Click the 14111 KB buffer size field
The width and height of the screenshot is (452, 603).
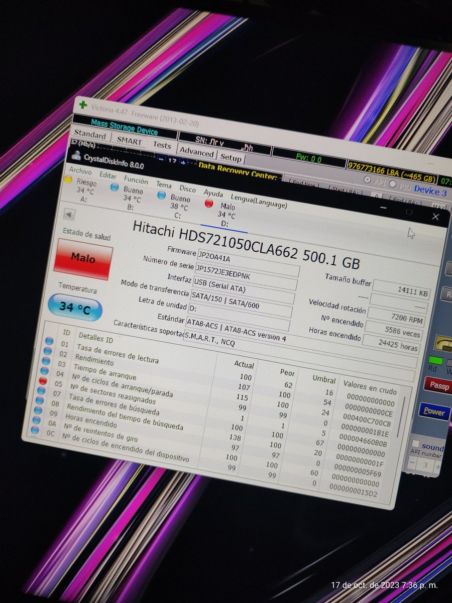point(400,291)
